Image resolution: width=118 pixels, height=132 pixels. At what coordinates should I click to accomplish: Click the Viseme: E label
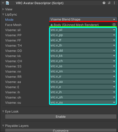pos(12,87)
